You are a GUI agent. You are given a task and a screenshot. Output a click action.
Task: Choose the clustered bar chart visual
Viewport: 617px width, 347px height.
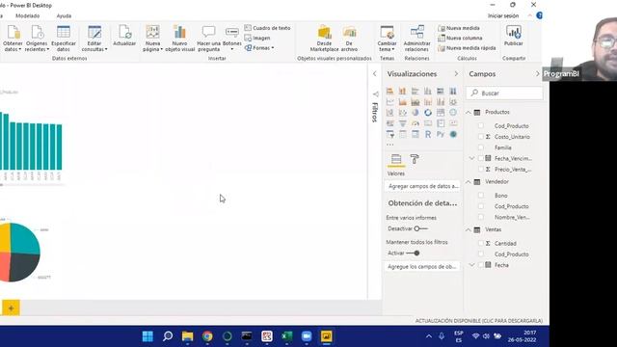point(416,92)
